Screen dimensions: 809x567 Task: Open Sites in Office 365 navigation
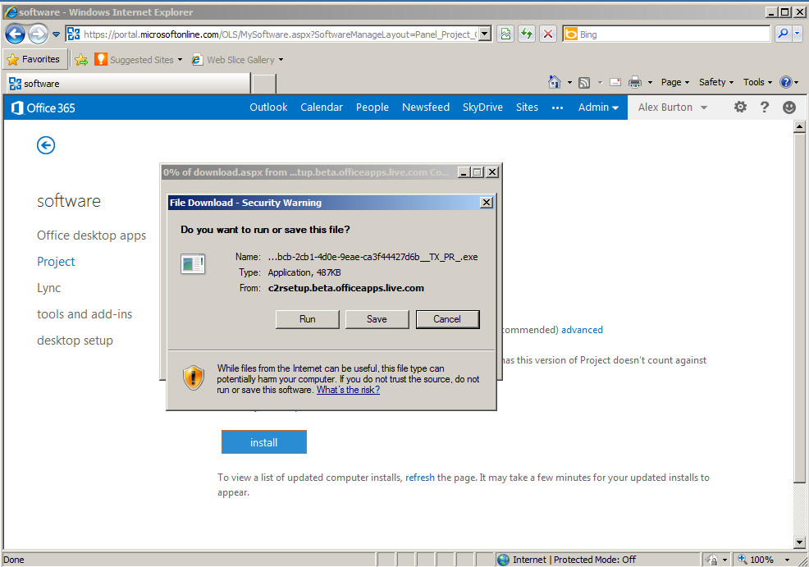point(528,107)
